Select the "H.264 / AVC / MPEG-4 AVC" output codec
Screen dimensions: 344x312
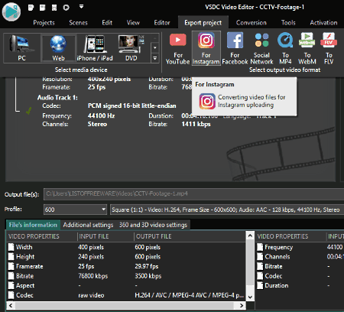tap(190, 295)
